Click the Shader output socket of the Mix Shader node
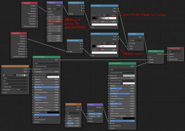This screenshot has width=185, height=131. pos(164,54)
